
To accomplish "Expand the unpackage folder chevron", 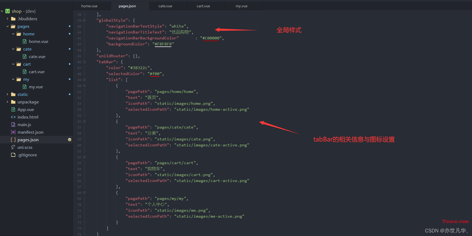I will click(x=8, y=102).
